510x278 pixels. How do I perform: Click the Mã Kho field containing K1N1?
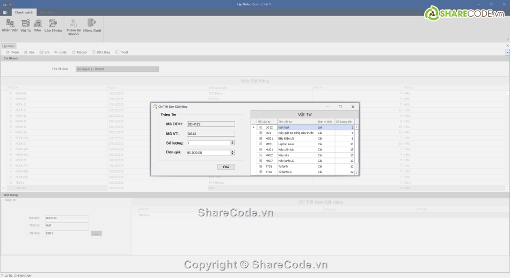tap(67, 233)
